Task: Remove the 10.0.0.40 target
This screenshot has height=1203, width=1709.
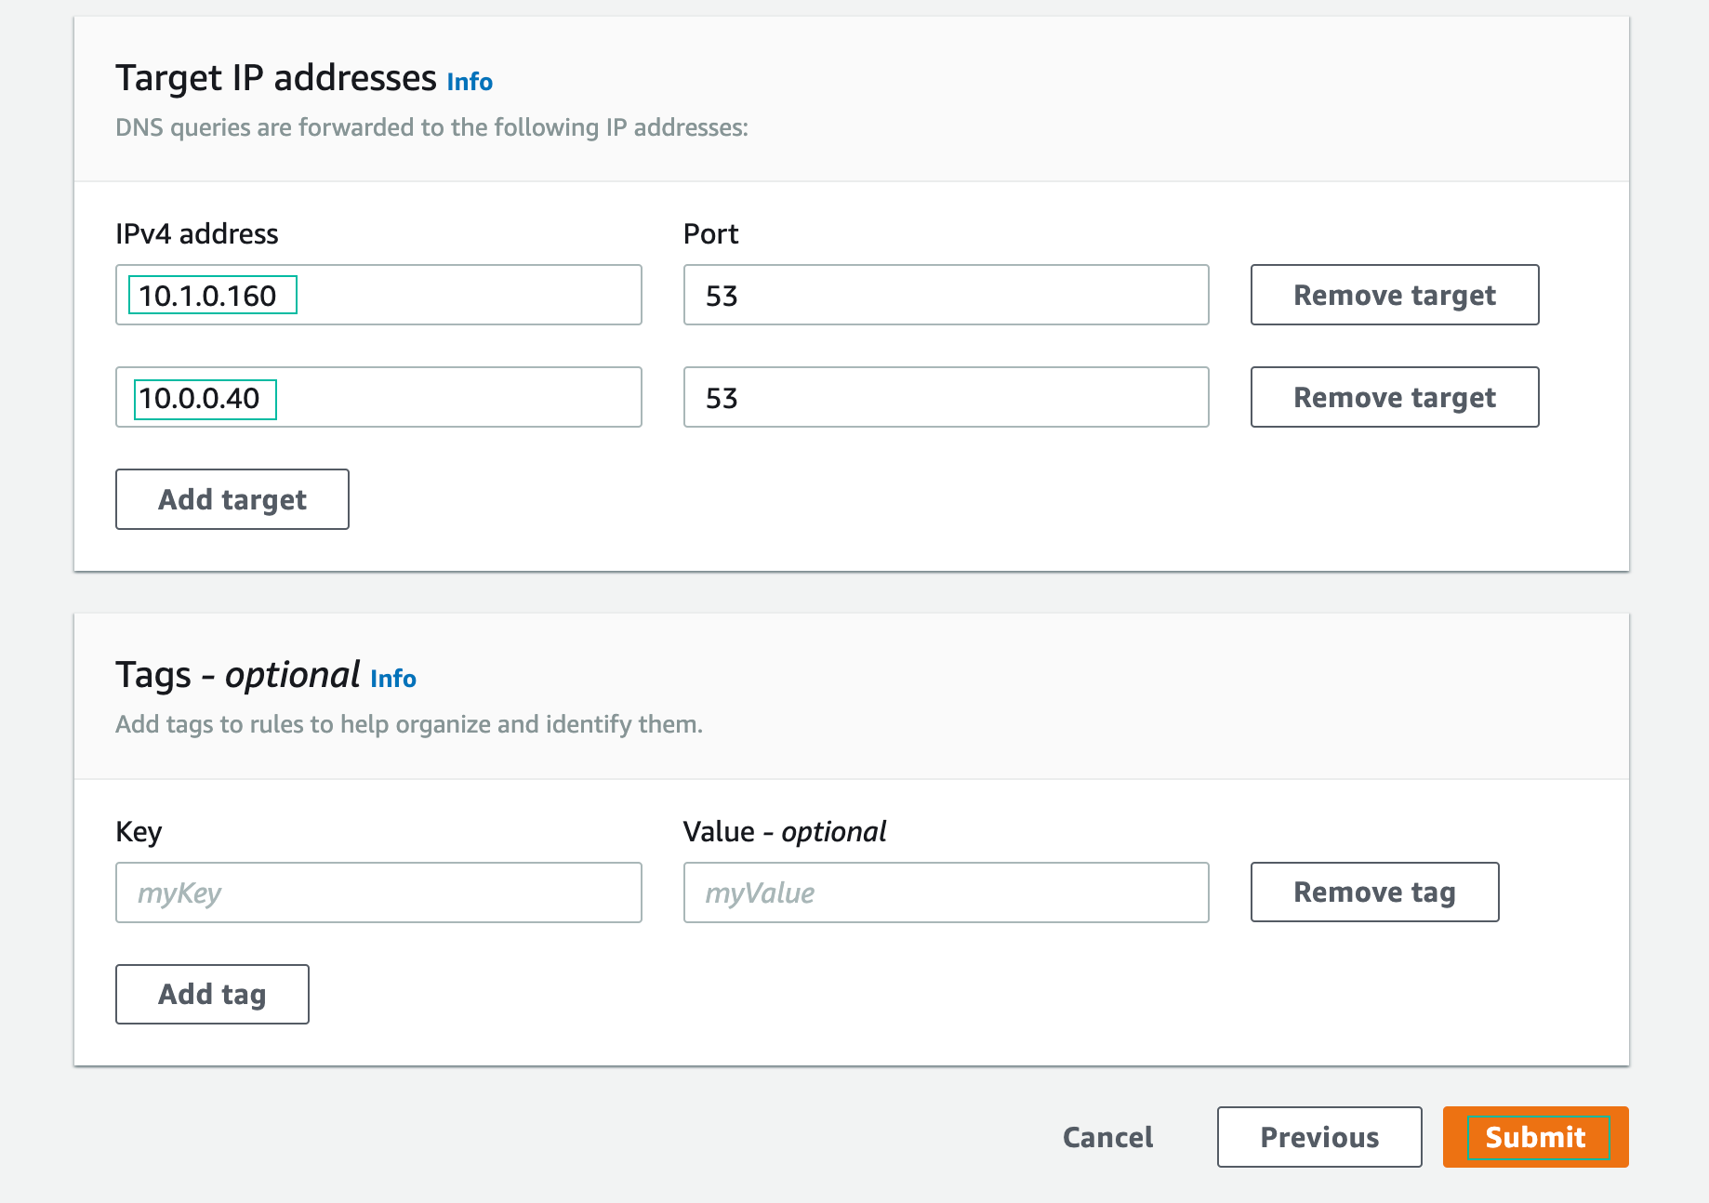Action: coord(1394,398)
